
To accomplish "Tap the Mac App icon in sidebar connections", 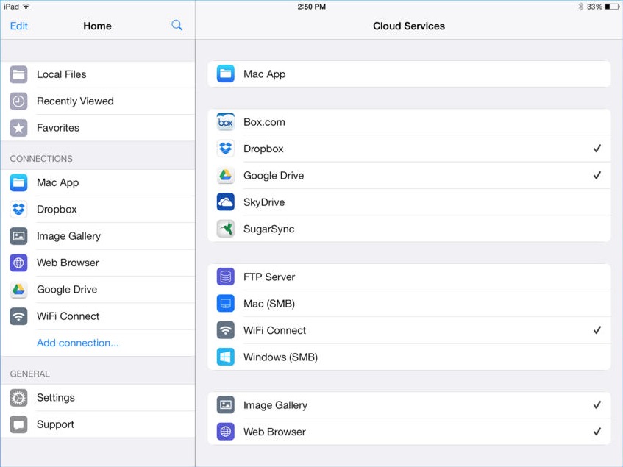I will pyautogui.click(x=18, y=182).
